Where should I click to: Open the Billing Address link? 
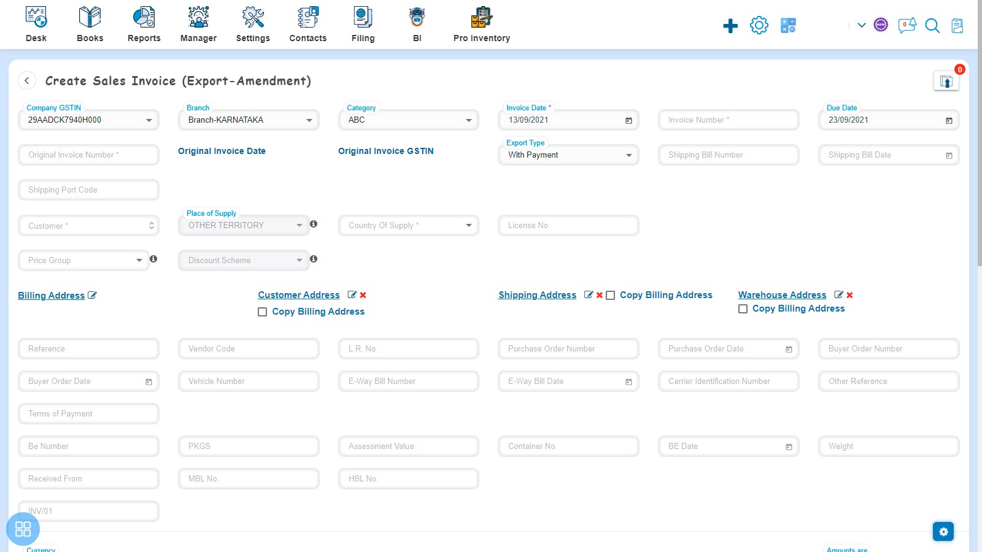click(51, 295)
